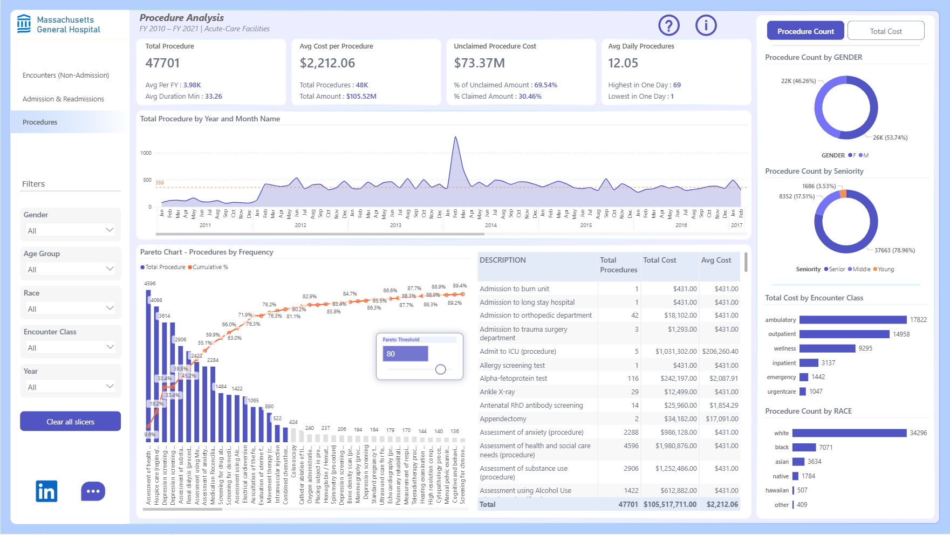
Task: Click the Cumulative % legend marker
Action: tap(190, 267)
